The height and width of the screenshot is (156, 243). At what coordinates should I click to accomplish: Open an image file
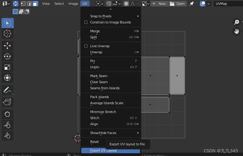click(178, 4)
